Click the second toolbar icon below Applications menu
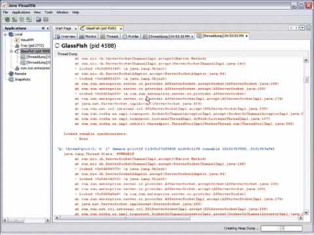Screen dimensions: 314x235 (x=14, y=20)
